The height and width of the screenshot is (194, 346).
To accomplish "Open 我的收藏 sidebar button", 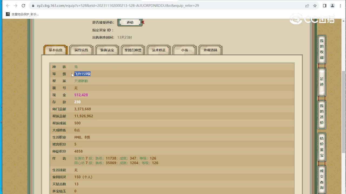I will (x=322, y=49).
